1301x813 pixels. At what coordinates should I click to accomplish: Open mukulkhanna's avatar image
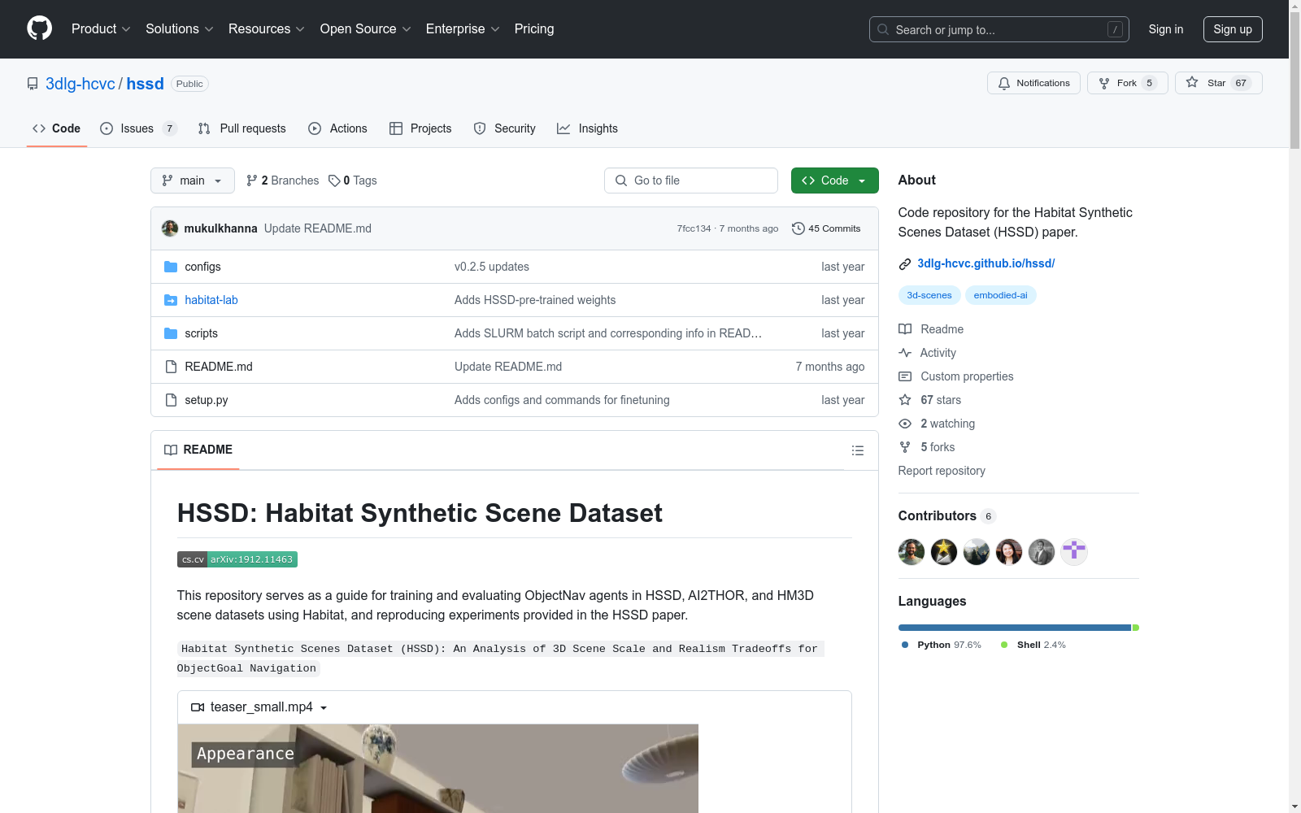tap(170, 228)
